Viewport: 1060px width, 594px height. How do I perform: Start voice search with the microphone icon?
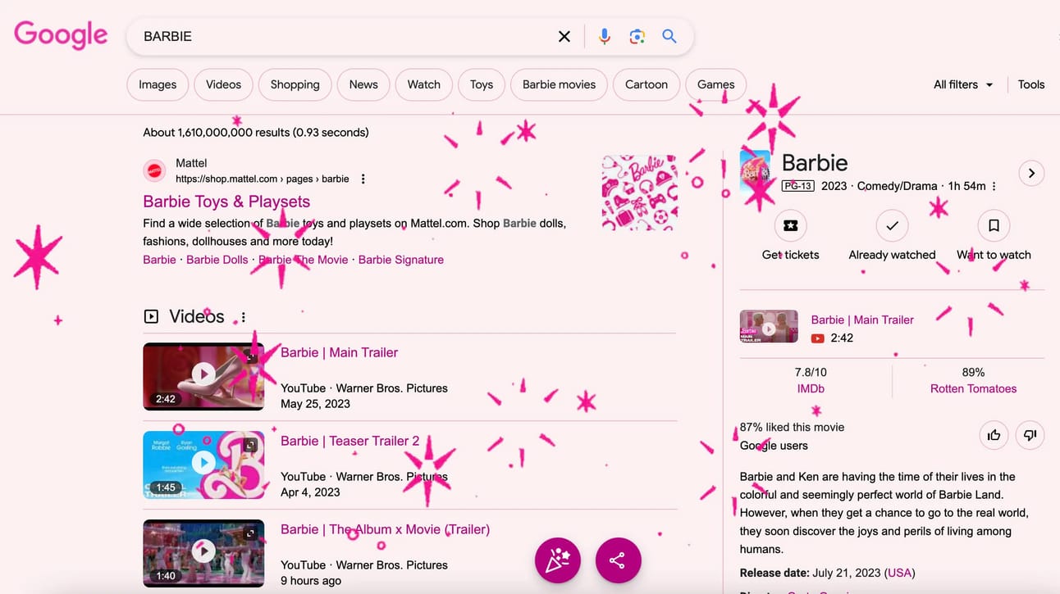pos(605,36)
